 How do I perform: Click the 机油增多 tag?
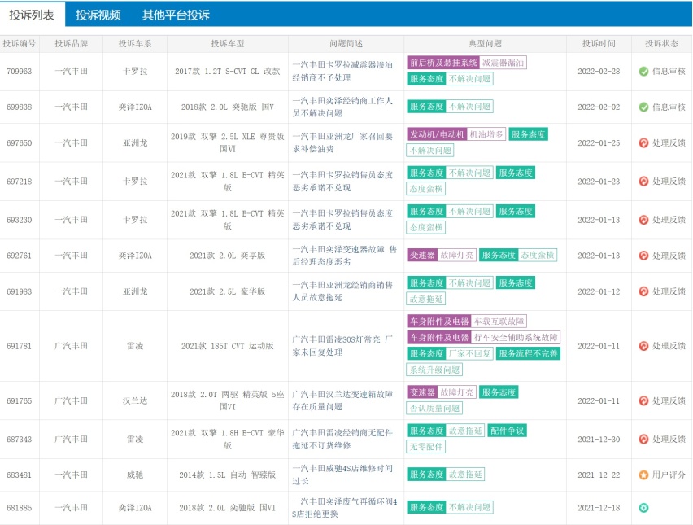pos(486,134)
